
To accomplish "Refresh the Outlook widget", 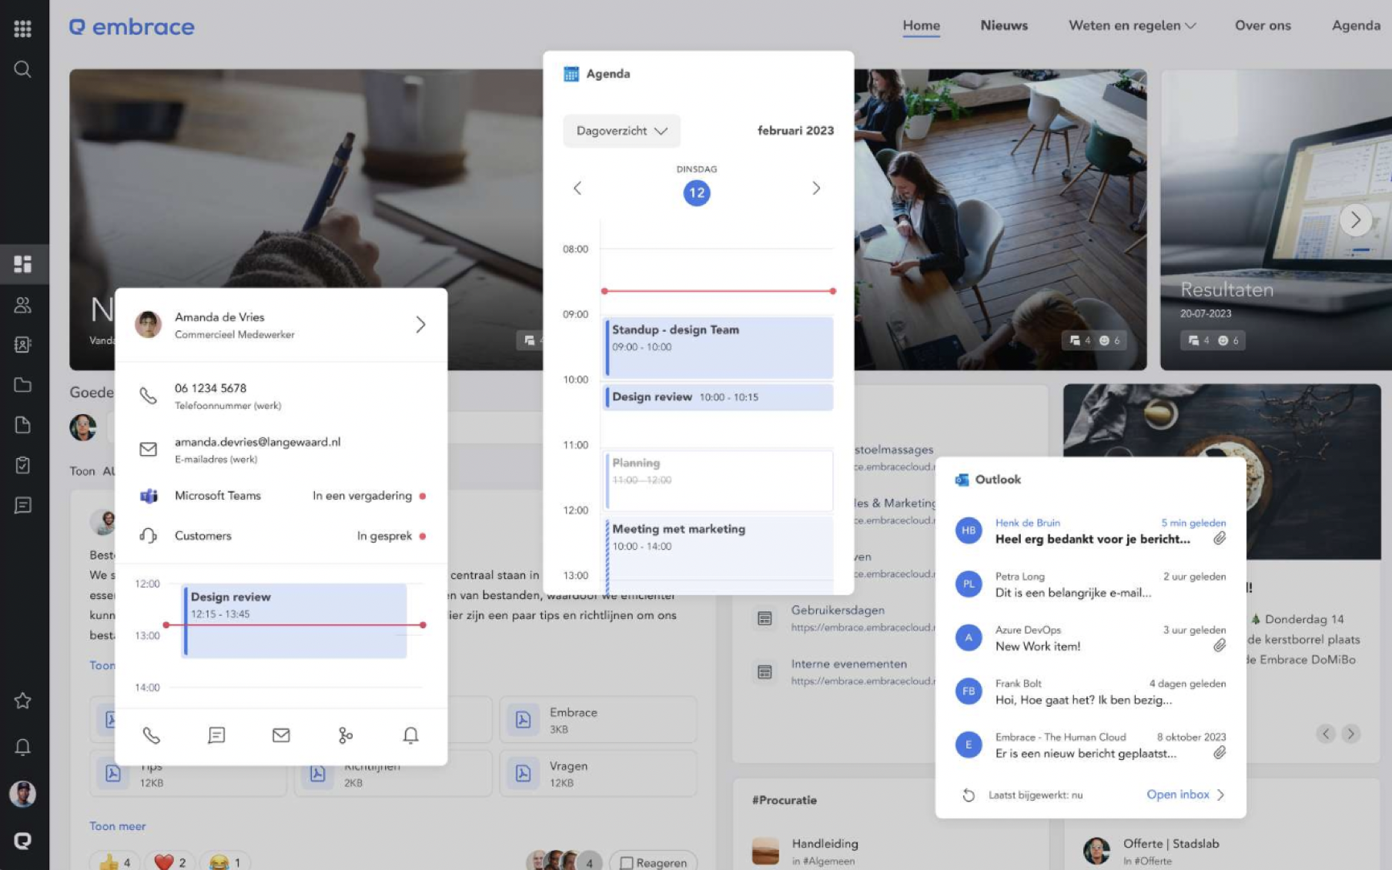I will tap(969, 795).
